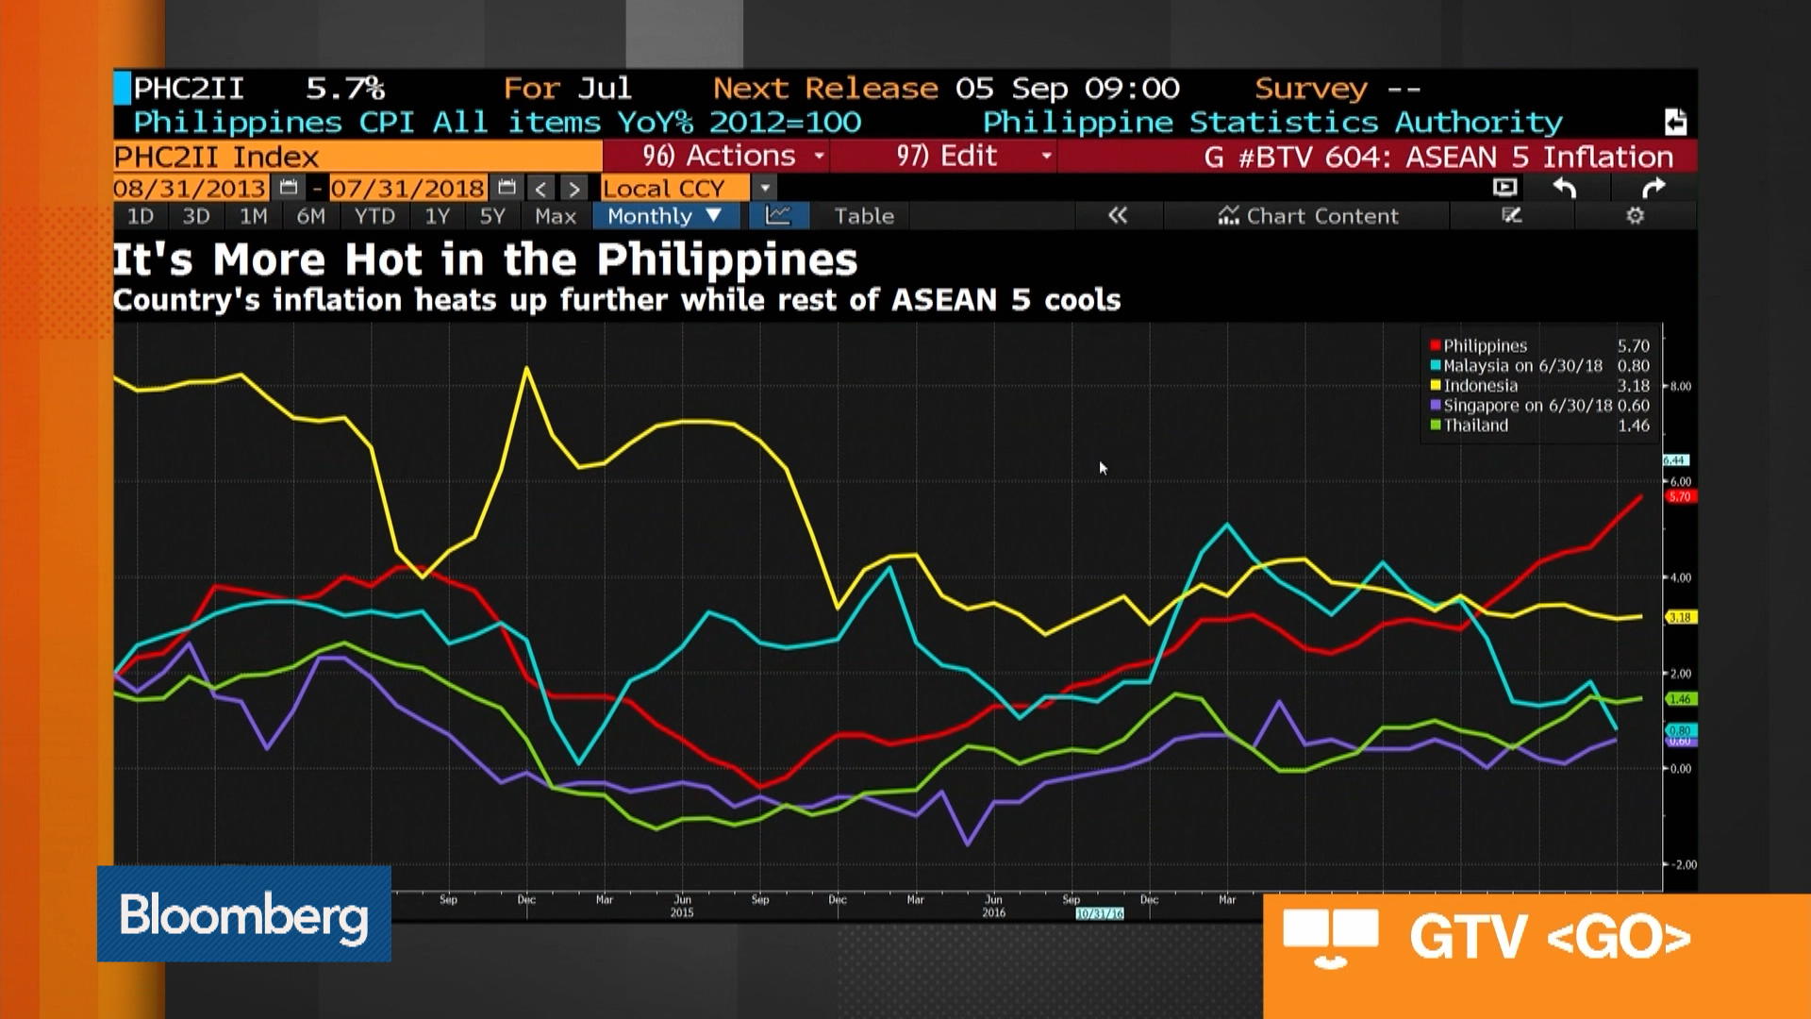The image size is (1811, 1019).
Task: Open the annotate pencil tool
Action: pyautogui.click(x=1512, y=216)
